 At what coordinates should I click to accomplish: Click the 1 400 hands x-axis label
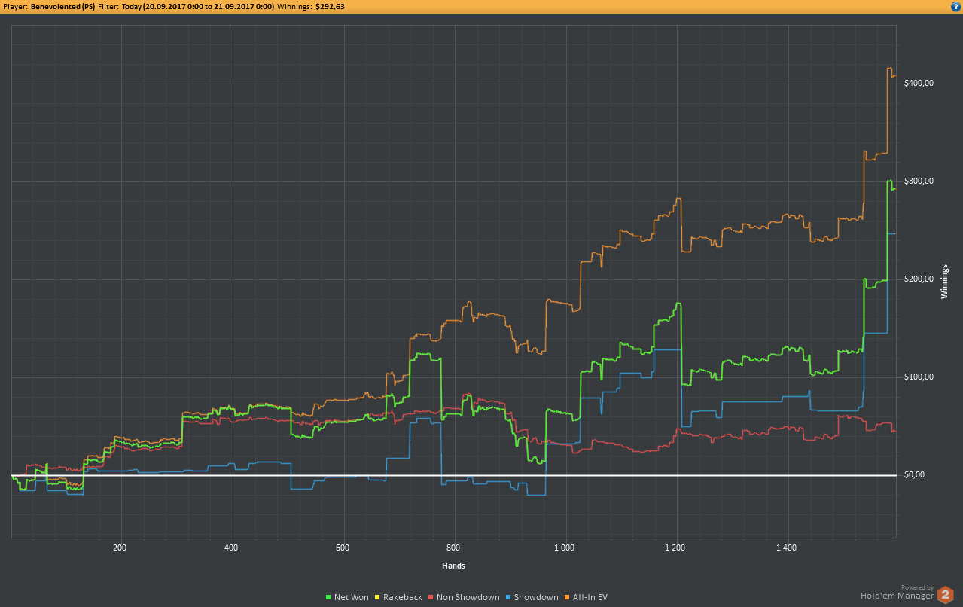(x=787, y=548)
